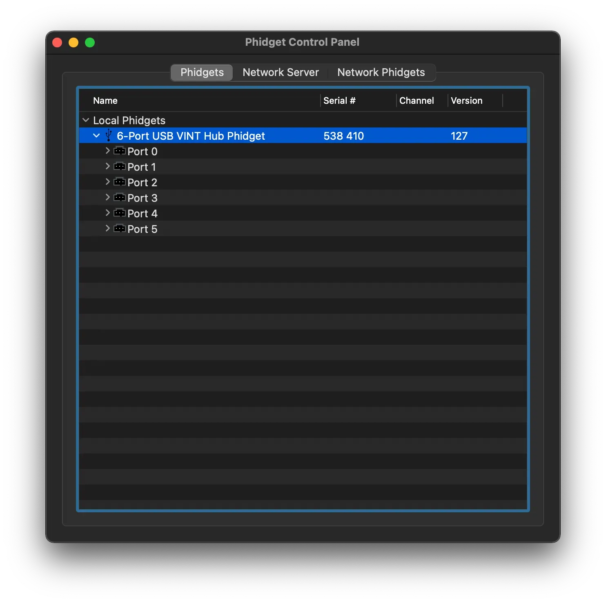Image resolution: width=606 pixels, height=603 pixels.
Task: Click the Port 1 connector icon
Action: [x=120, y=167]
